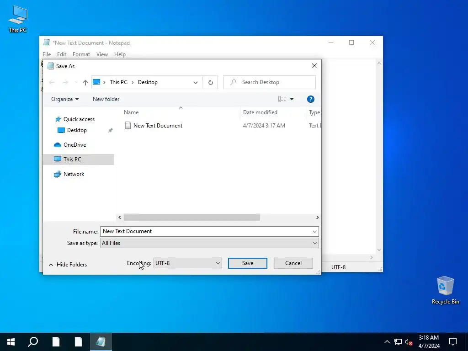
Task: Click the muted volume tray icon
Action: [x=409, y=342]
